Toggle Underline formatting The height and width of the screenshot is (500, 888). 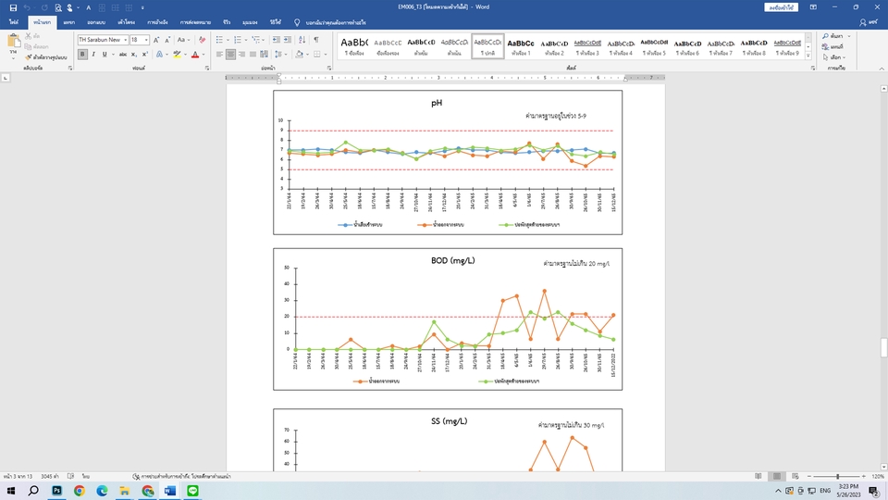click(x=105, y=55)
